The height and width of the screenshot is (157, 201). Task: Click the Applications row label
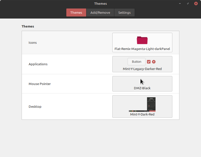pyautogui.click(x=38, y=64)
